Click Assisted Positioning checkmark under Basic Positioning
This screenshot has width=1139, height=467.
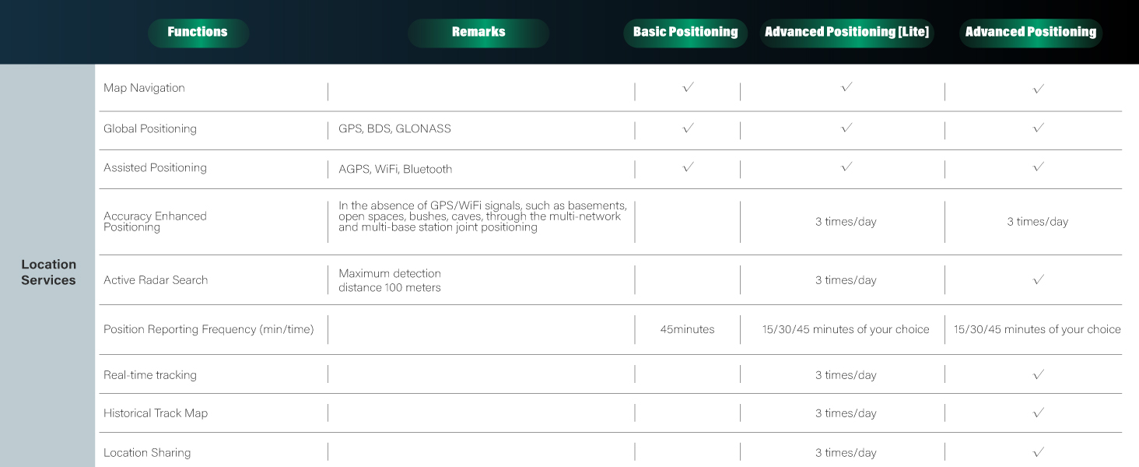[688, 167]
